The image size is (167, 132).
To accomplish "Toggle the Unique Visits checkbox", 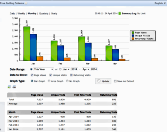I will tap(51, 75).
